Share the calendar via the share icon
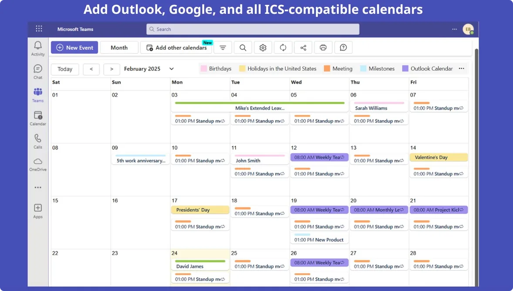Viewport: 513px width, 291px height. 303,47
